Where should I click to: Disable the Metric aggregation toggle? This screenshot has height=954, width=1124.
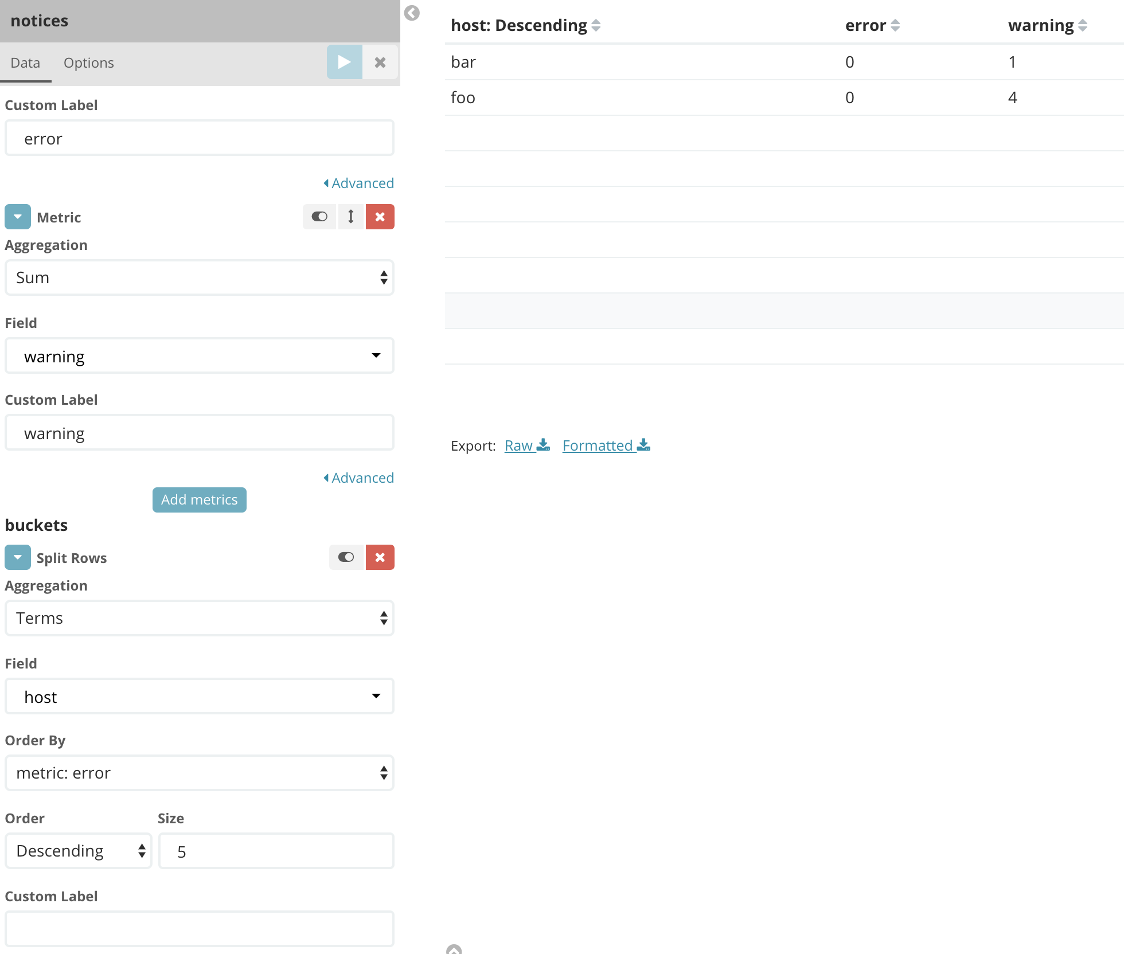pyautogui.click(x=319, y=217)
